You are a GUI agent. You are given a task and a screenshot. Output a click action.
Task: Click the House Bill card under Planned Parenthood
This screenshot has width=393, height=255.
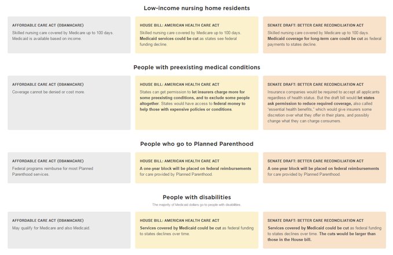point(196,168)
